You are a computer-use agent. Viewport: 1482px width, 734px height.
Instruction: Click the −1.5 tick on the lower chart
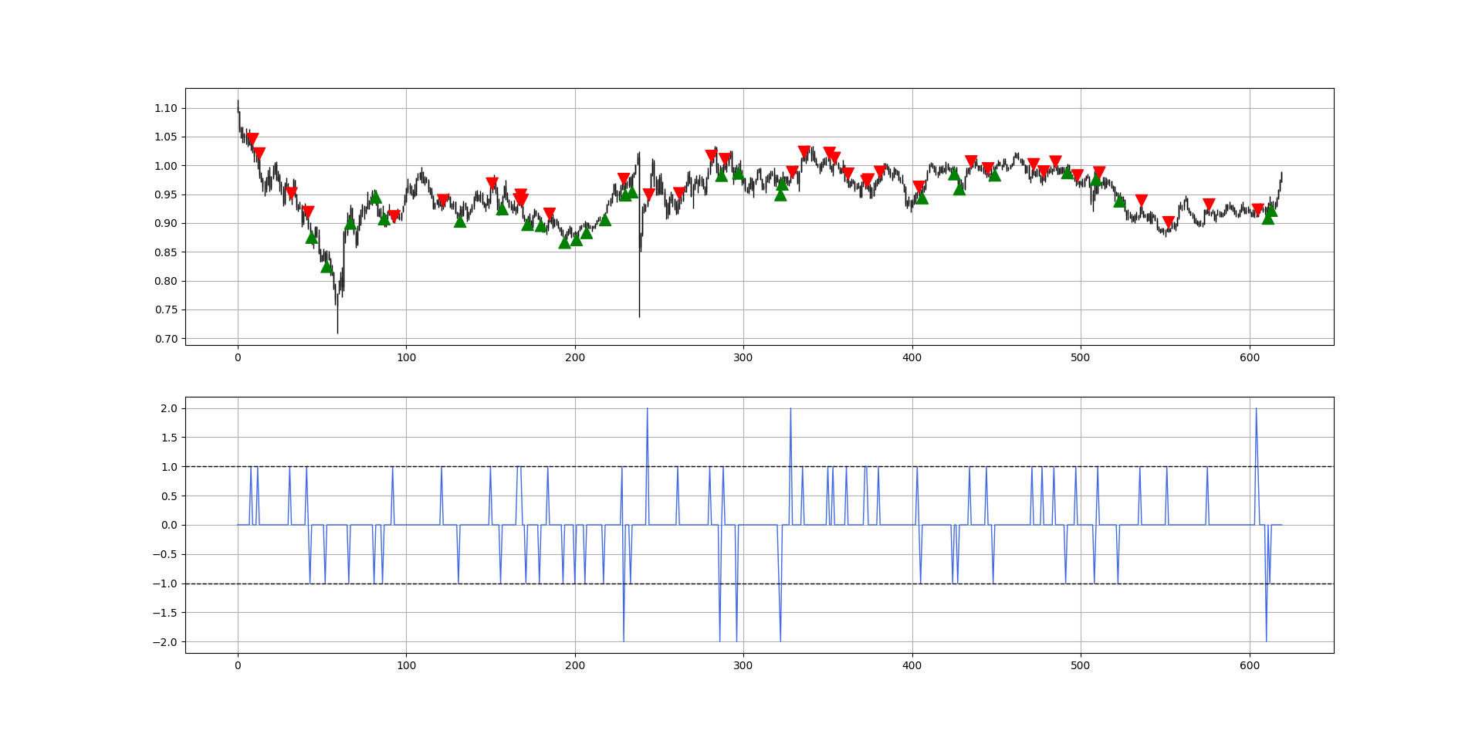click(x=164, y=613)
